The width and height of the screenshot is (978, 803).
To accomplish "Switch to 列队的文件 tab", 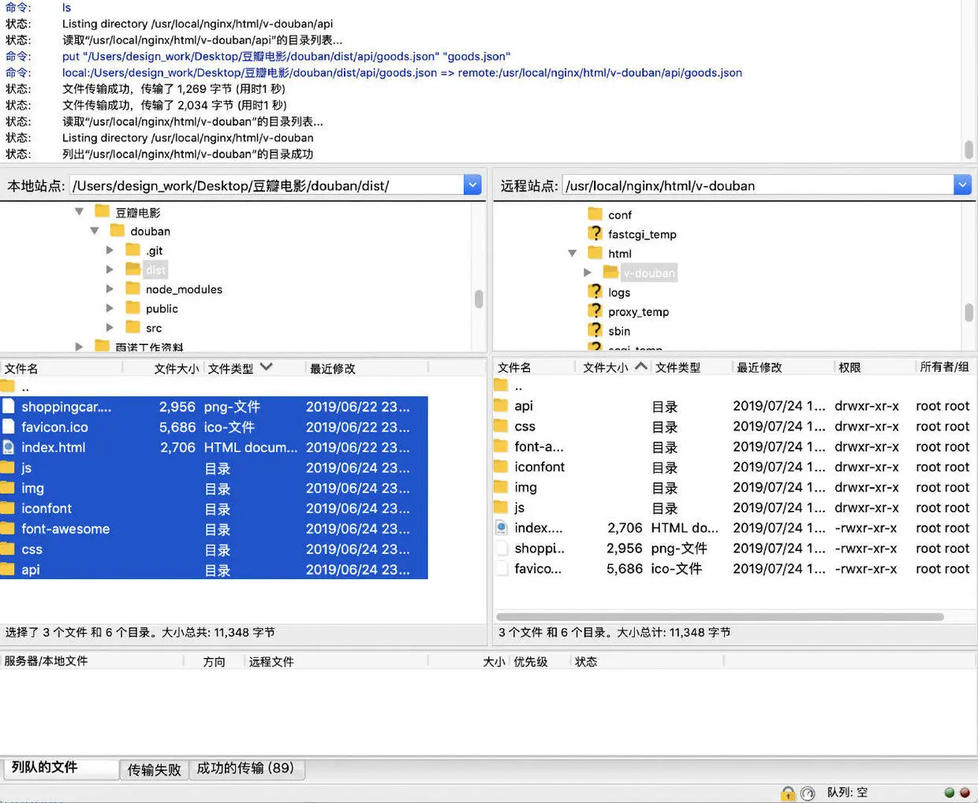I will [x=60, y=768].
